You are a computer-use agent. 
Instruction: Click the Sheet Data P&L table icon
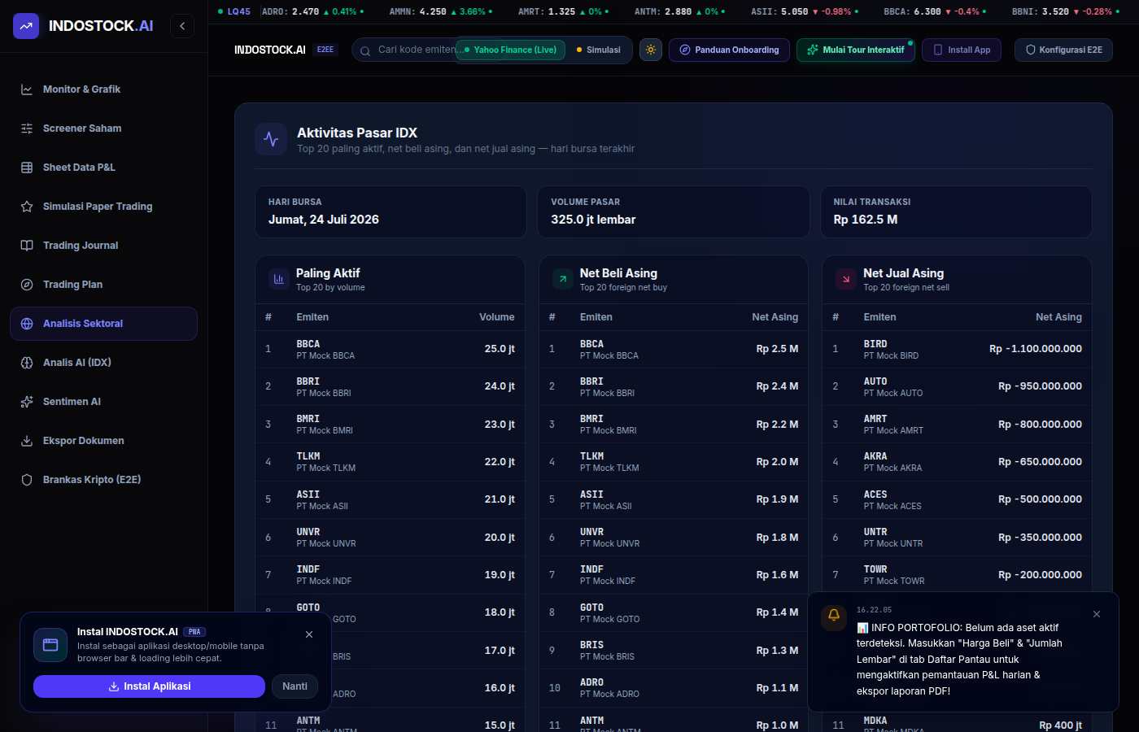[27, 168]
